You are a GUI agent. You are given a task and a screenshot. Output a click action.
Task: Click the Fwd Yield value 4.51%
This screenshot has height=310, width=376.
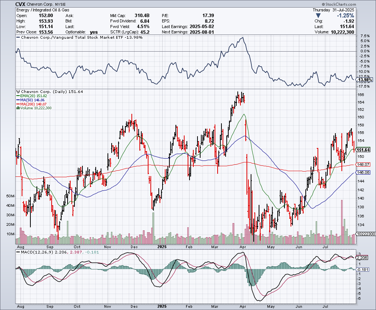tap(143, 27)
